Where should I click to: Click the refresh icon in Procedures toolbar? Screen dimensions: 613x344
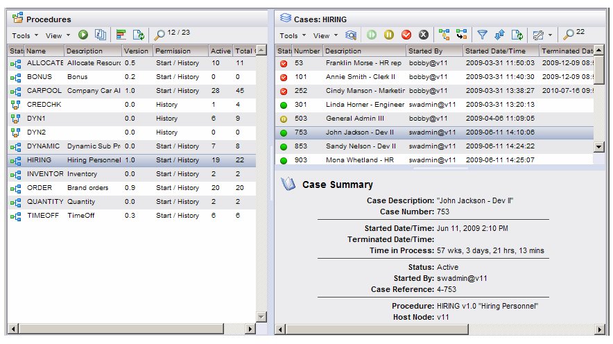click(x=138, y=35)
